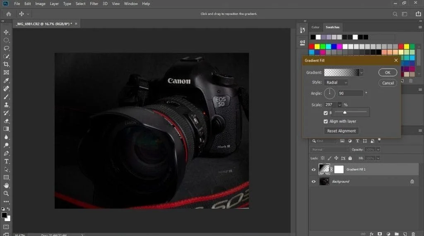Select the Pen tool
Screen dimensions: 424x236
[6, 153]
